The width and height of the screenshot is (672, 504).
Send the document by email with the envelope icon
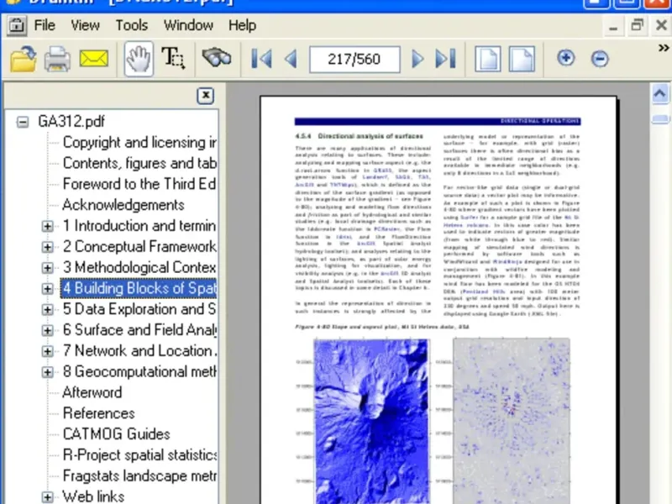(93, 59)
